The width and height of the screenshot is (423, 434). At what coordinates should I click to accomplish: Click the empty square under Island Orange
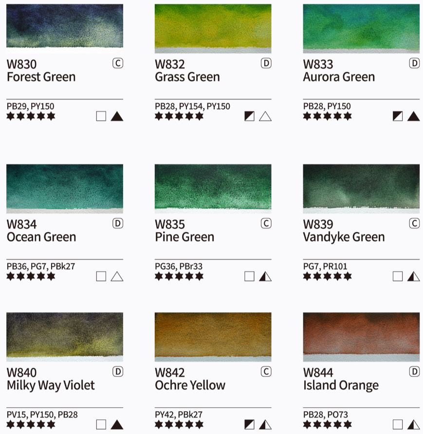coord(398,425)
